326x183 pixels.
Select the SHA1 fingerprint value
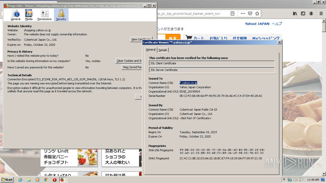221,158
